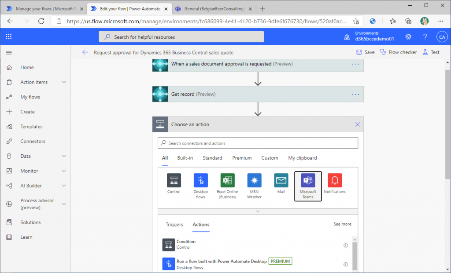Switch to the All connectors tab

coord(165,158)
